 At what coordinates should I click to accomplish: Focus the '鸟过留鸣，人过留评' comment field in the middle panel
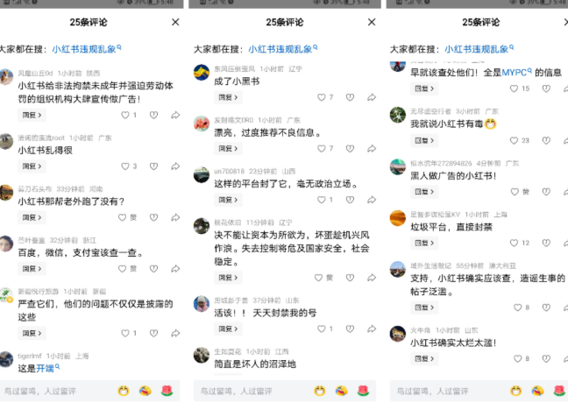pyautogui.click(x=253, y=391)
